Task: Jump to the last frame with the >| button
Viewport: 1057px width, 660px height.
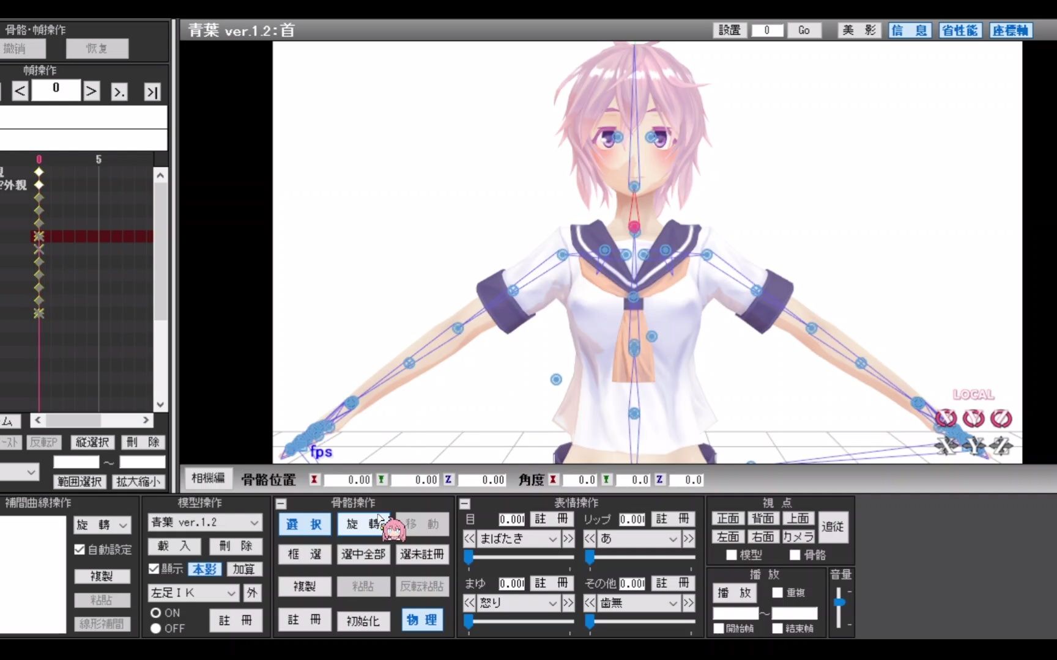Action: click(x=152, y=92)
